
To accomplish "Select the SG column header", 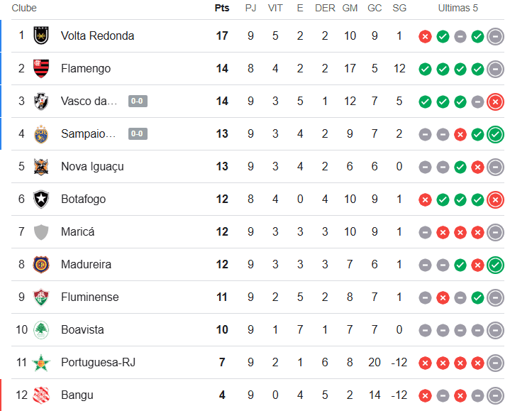I will [x=399, y=8].
